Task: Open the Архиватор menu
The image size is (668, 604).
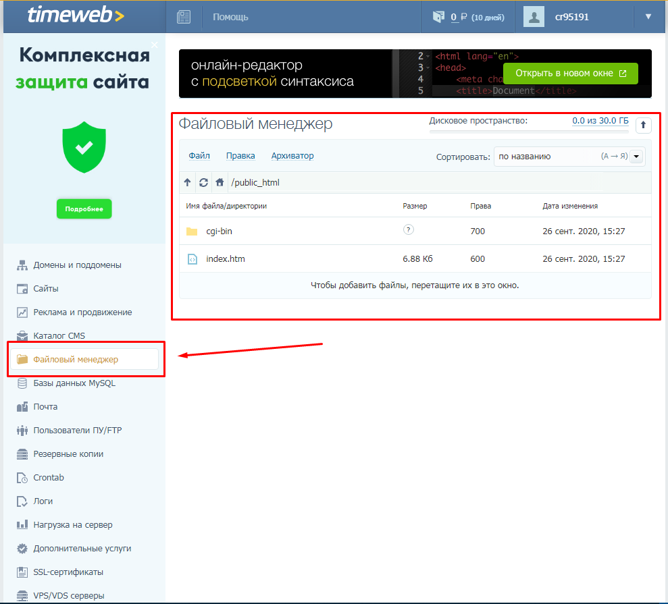Action: (292, 156)
